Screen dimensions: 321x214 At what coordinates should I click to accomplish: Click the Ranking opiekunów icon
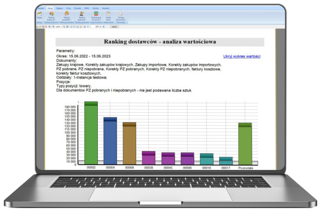tap(81, 15)
